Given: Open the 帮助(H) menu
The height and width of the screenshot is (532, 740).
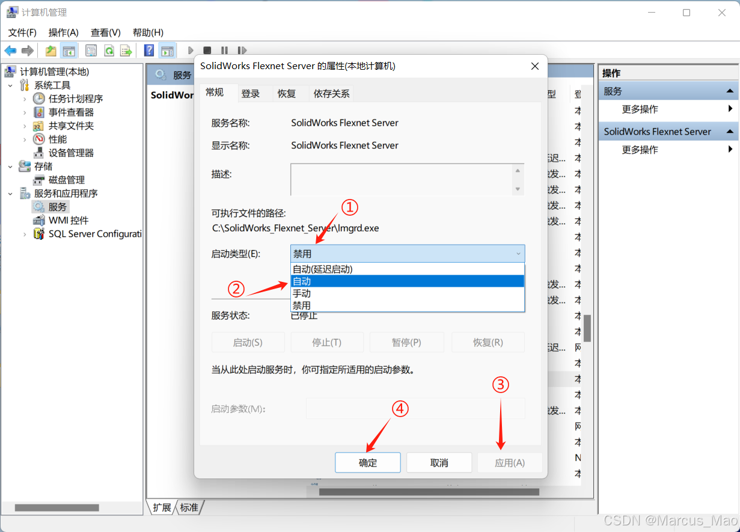Looking at the screenshot, I should (x=148, y=32).
